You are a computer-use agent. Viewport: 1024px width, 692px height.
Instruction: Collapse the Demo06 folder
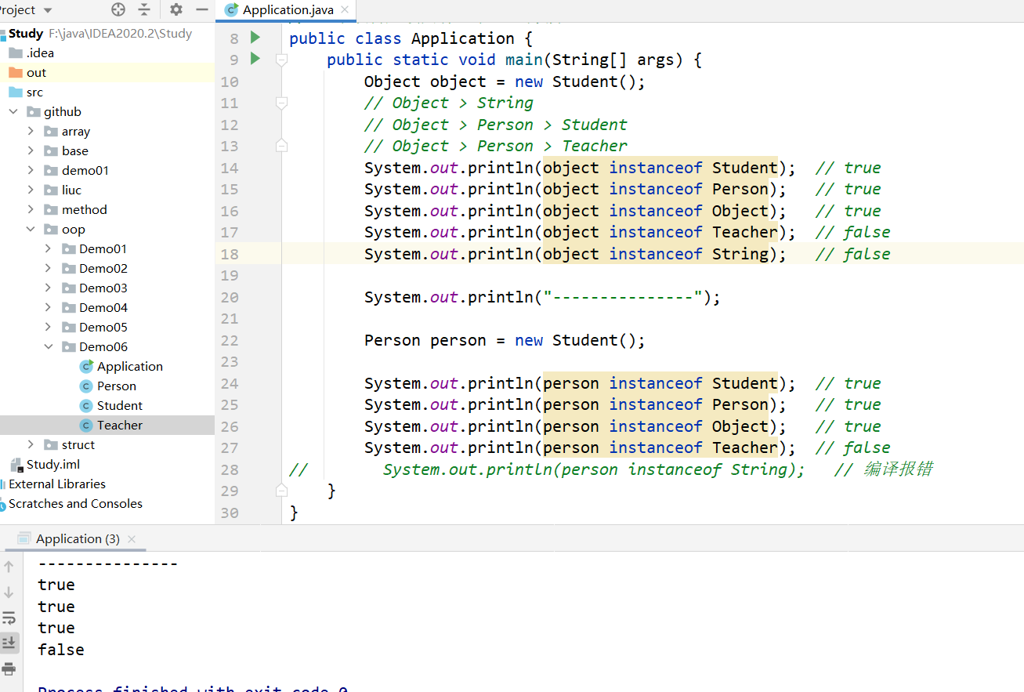(48, 346)
